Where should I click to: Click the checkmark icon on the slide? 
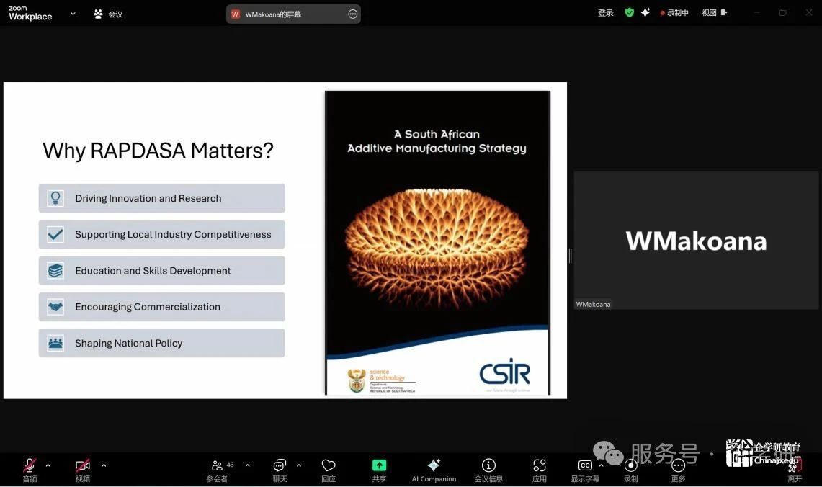coord(55,234)
